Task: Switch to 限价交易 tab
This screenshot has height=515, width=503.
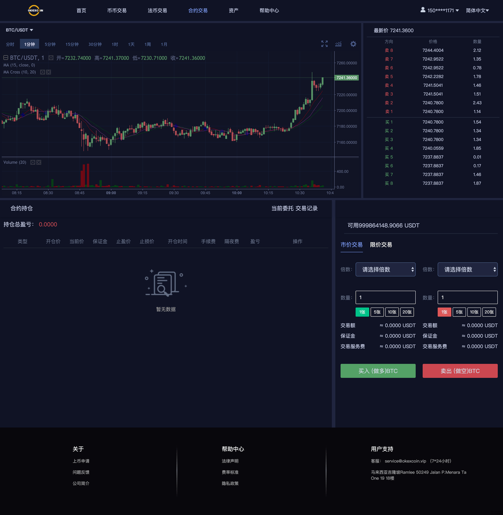Action: pos(381,245)
